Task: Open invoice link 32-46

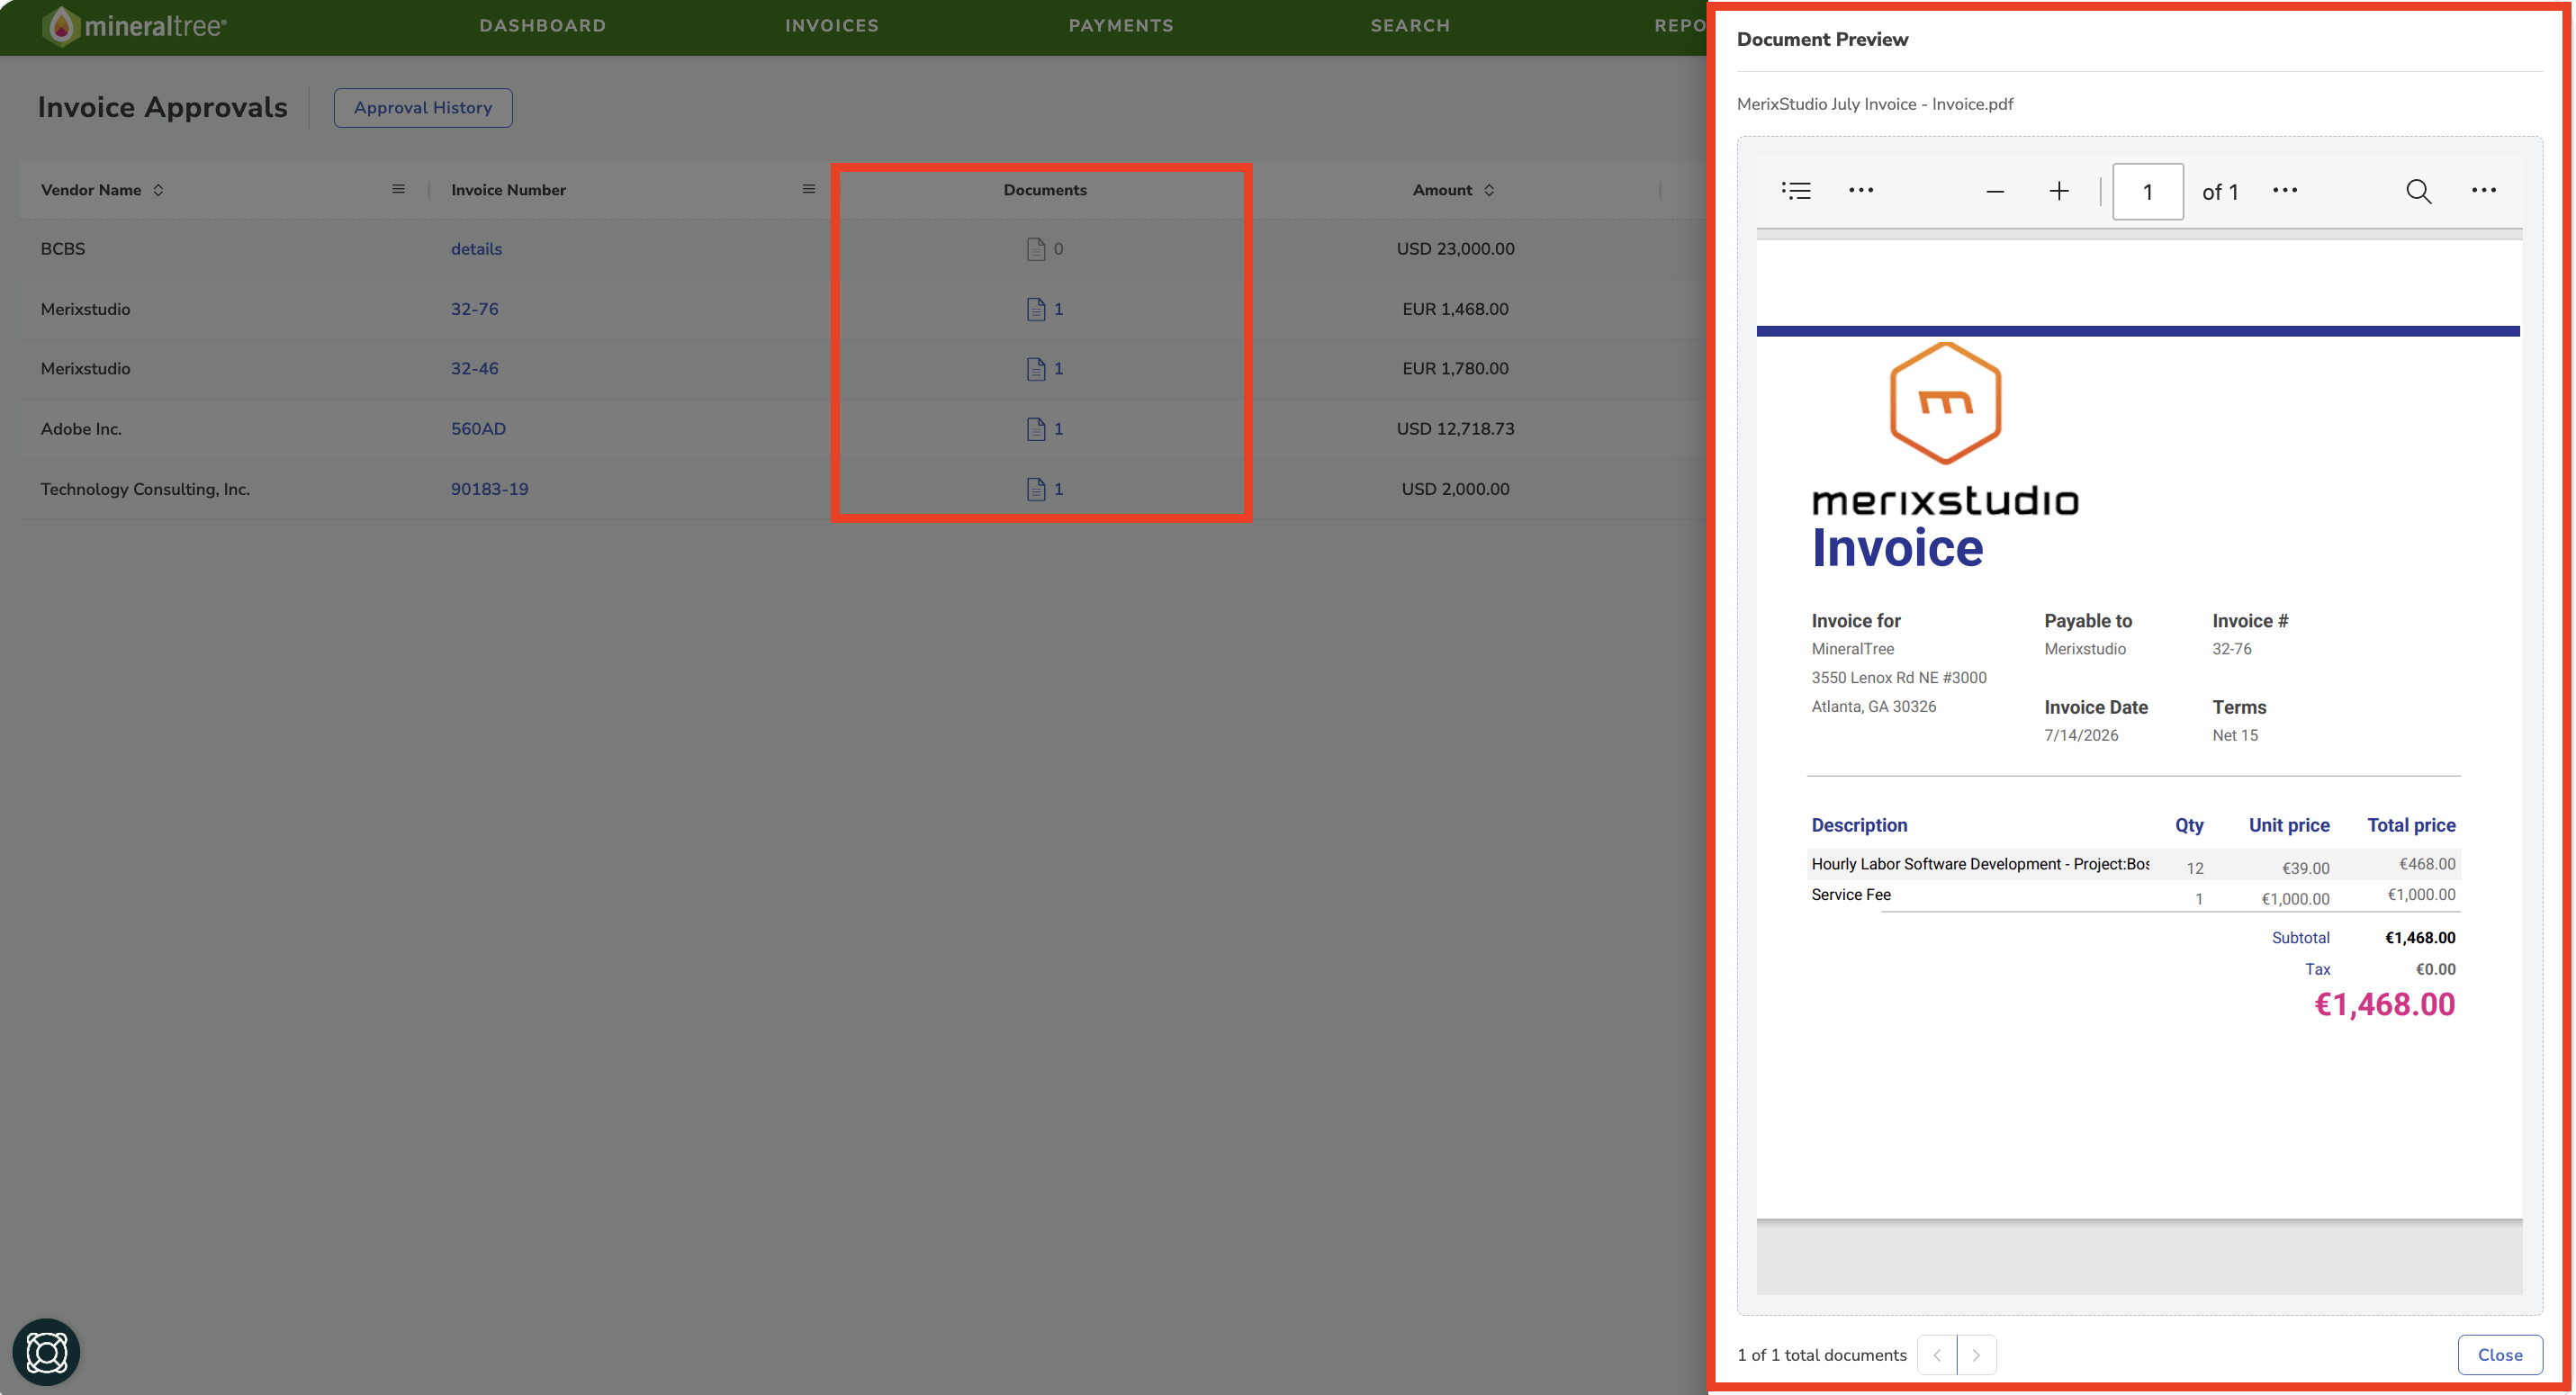Action: [474, 369]
